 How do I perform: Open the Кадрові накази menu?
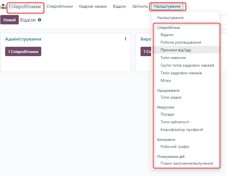coord(93,7)
